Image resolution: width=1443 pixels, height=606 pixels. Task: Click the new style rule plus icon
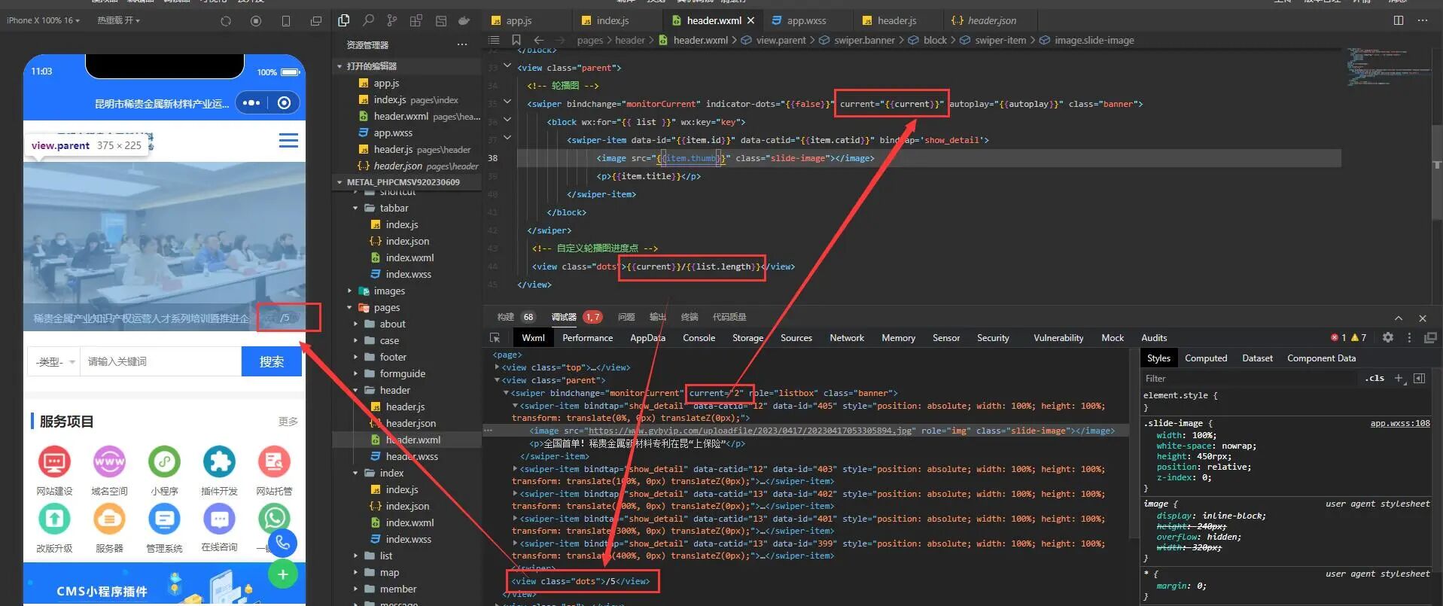click(1399, 378)
